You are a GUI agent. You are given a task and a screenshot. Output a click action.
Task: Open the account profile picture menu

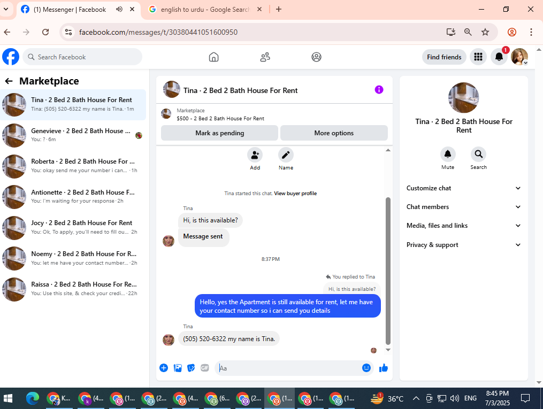tap(519, 57)
